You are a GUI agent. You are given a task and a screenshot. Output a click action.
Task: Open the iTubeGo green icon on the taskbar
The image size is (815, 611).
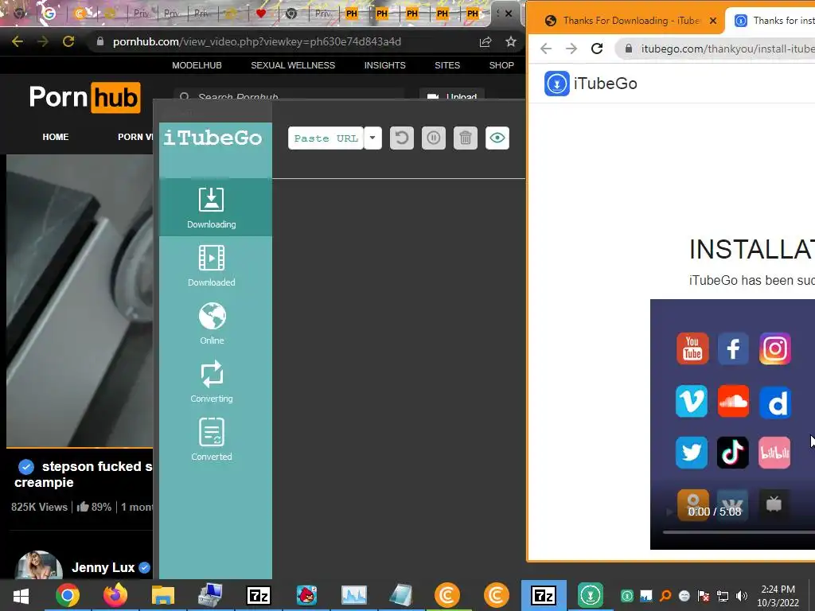pos(590,595)
